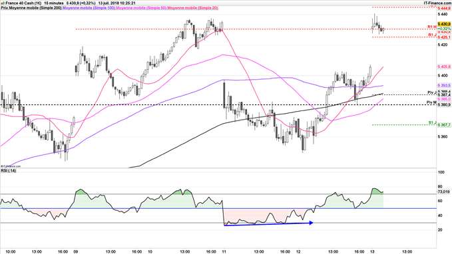Click the green S1 J support label
Viewport: 452px width, 254px height.
click(x=432, y=123)
